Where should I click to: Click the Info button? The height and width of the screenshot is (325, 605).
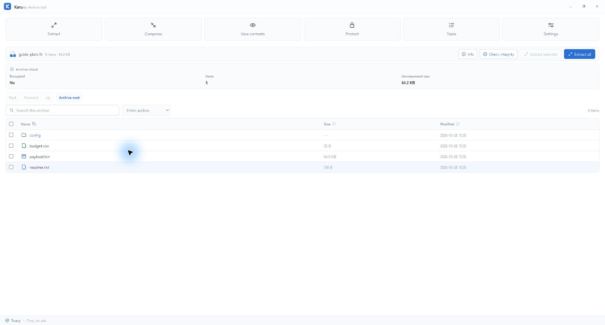coord(468,54)
